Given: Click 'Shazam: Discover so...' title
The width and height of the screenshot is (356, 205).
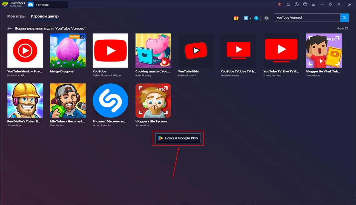Looking at the screenshot, I should (x=110, y=121).
